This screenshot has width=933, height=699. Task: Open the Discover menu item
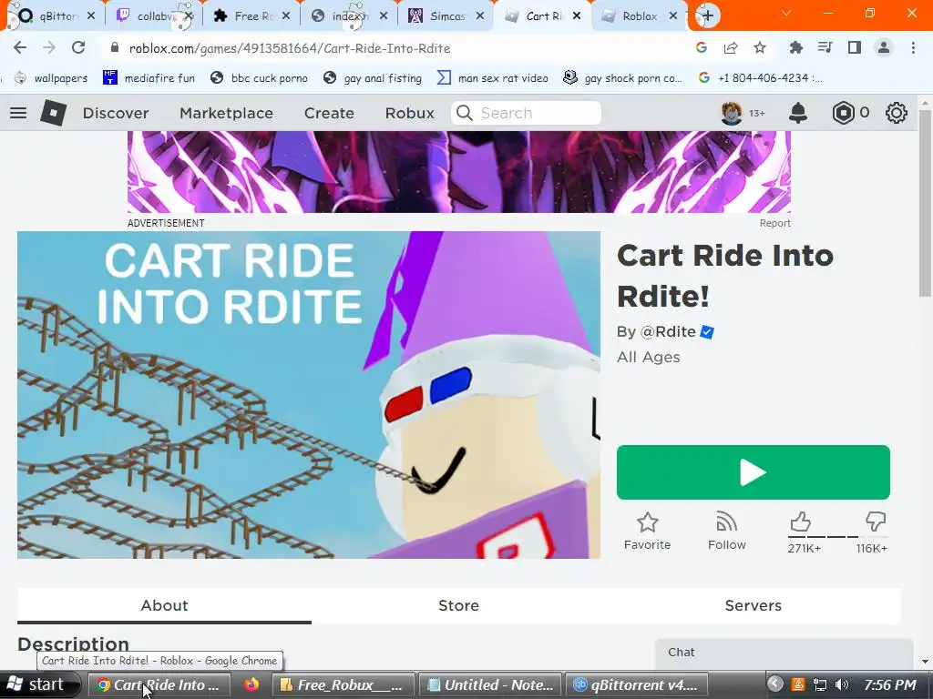(x=116, y=113)
